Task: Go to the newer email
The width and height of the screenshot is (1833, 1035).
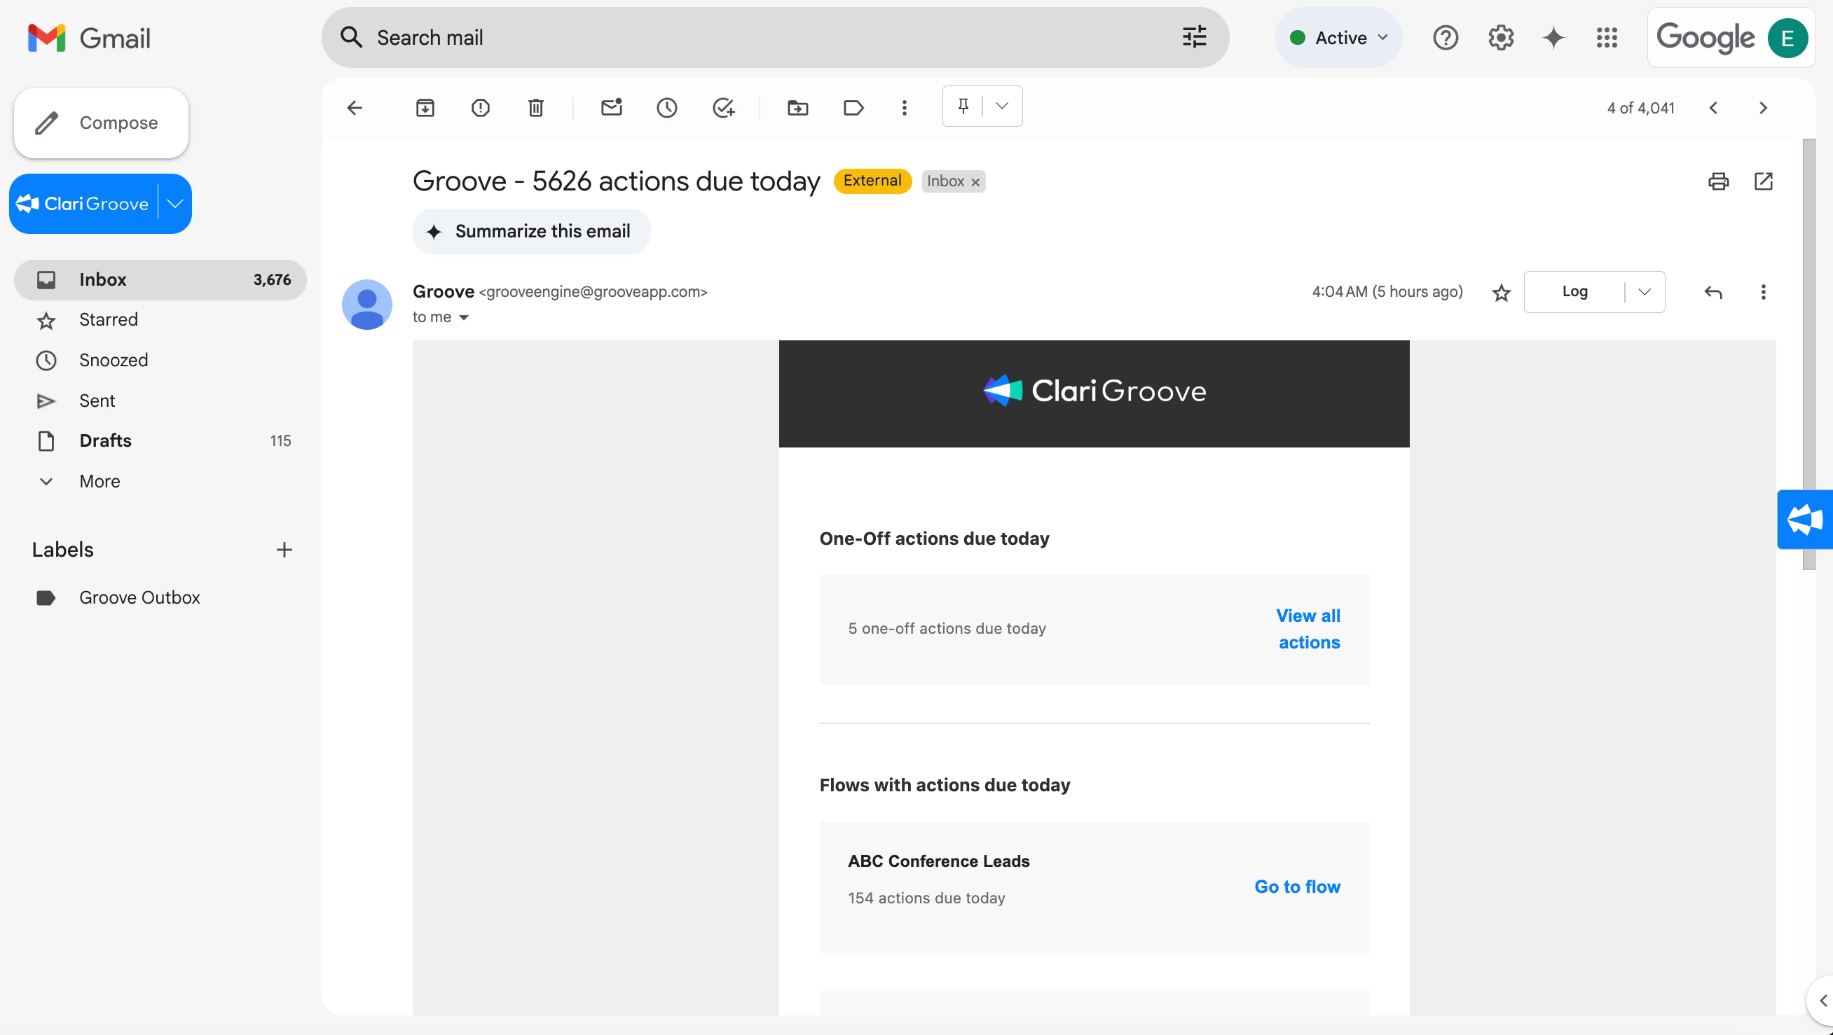Action: coord(1713,107)
